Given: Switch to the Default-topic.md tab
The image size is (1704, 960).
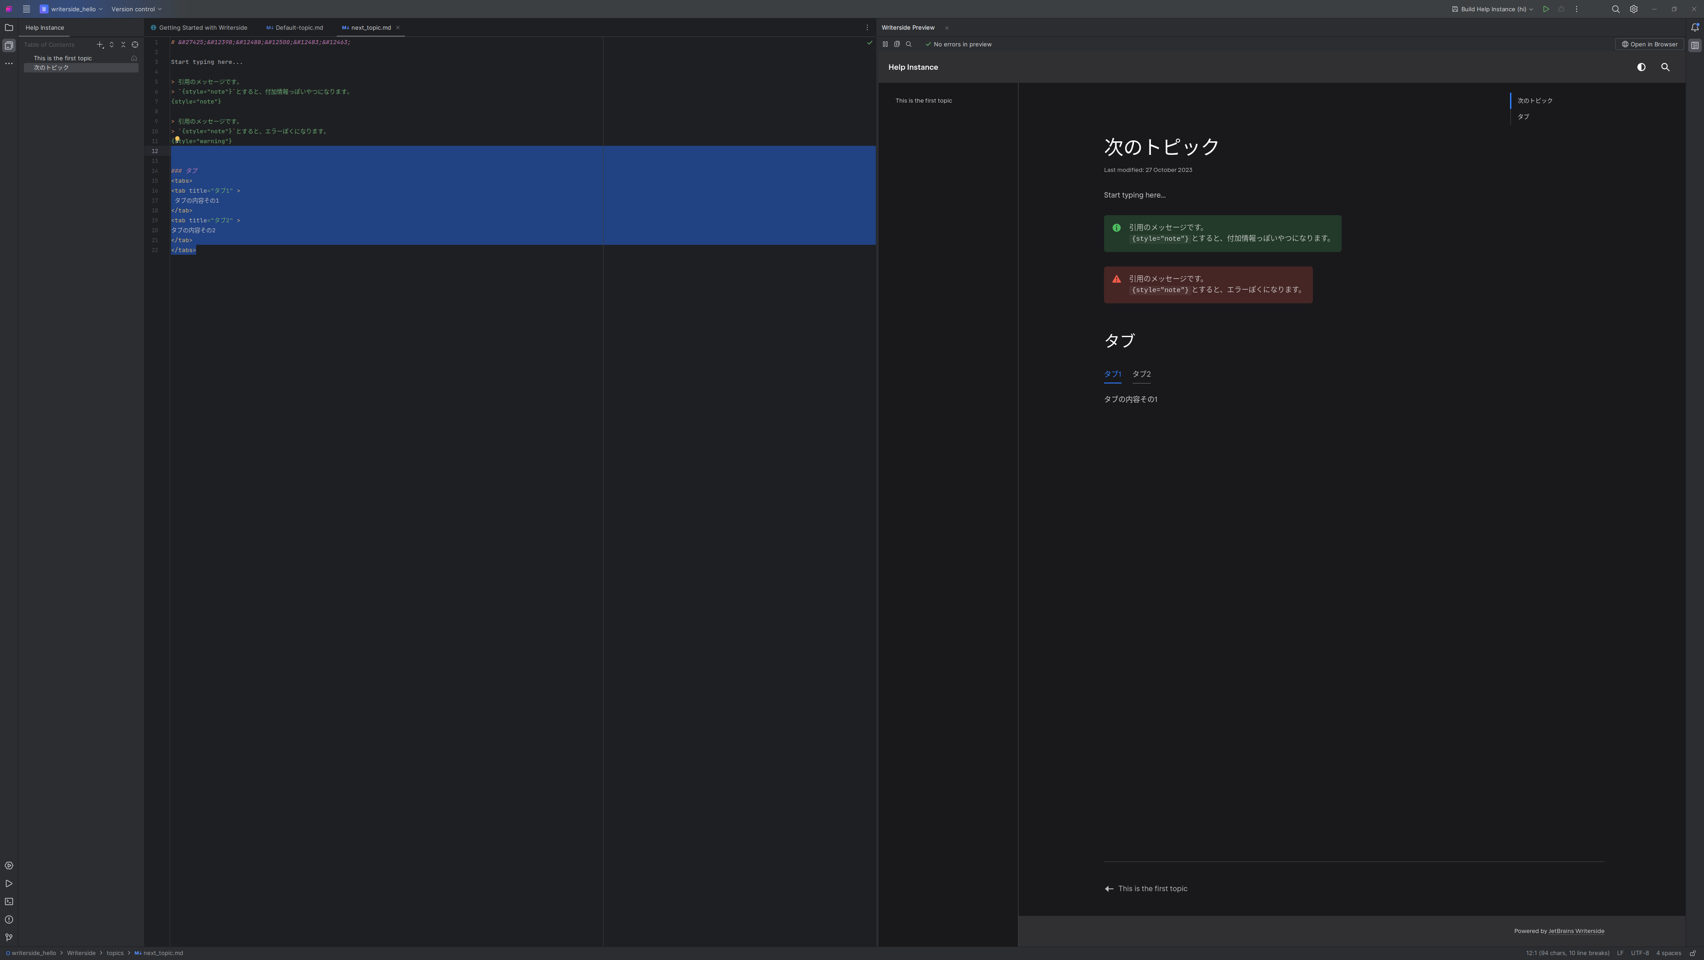Looking at the screenshot, I should [x=298, y=28].
